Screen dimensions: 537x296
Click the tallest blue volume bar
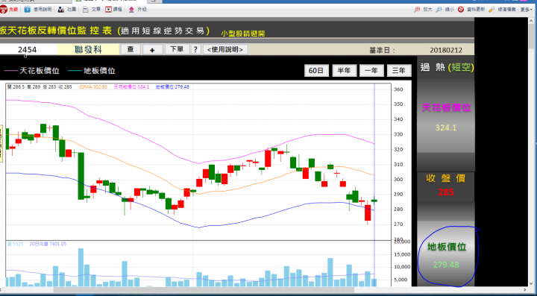coord(81,267)
